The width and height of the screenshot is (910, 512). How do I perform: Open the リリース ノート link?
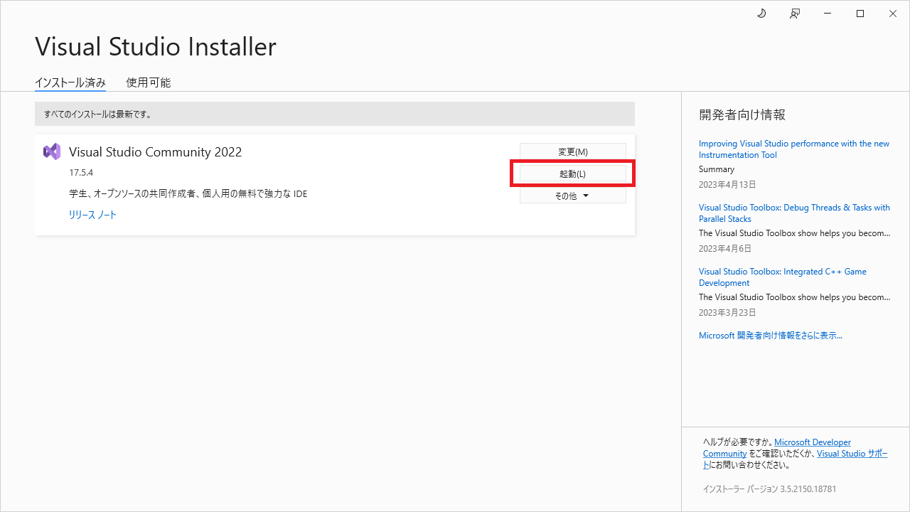tap(92, 214)
